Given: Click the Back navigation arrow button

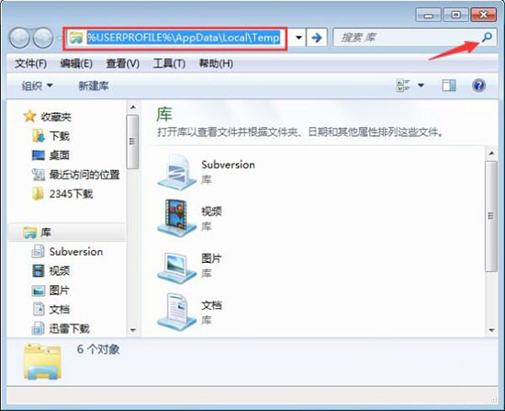Looking at the screenshot, I should click(x=19, y=38).
